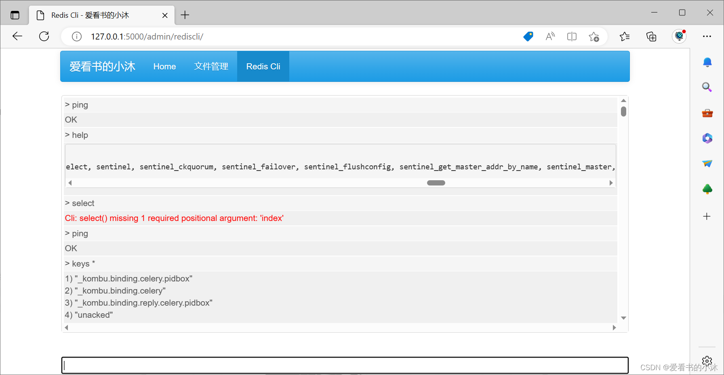
Task: Open browser Settings and more menu
Action: [x=707, y=36]
